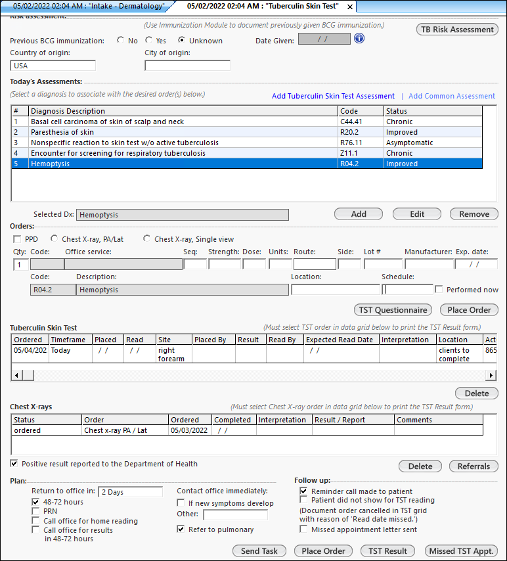Click the Qty input field
The image size is (507, 561).
click(21, 265)
